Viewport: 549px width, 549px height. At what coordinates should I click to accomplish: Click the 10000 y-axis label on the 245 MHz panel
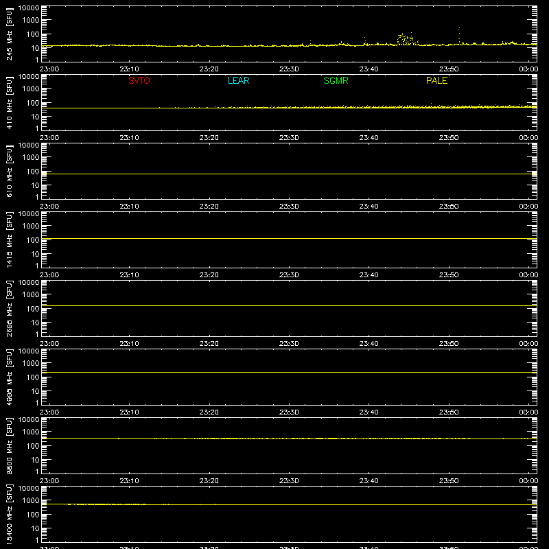(29, 8)
